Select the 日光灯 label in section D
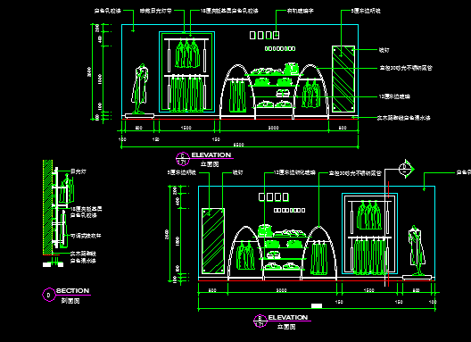This screenshot has height=342, width=471. click(x=78, y=171)
